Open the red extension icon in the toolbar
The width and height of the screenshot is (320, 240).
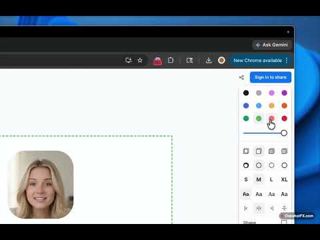157,61
